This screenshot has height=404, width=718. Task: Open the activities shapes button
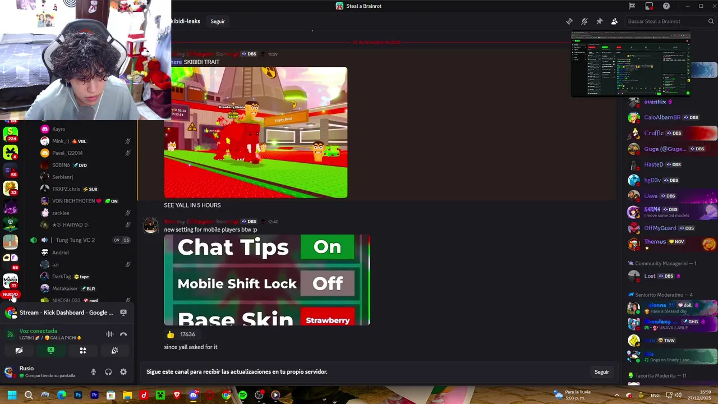(83, 350)
